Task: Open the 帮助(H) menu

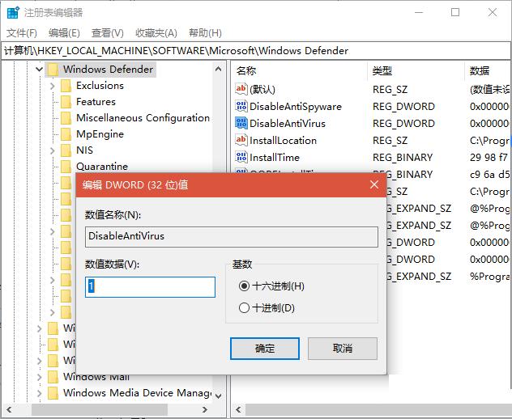Action: (x=205, y=33)
